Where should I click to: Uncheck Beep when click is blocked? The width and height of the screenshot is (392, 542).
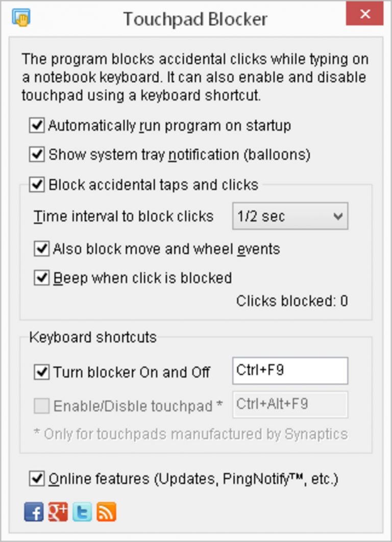(x=41, y=278)
